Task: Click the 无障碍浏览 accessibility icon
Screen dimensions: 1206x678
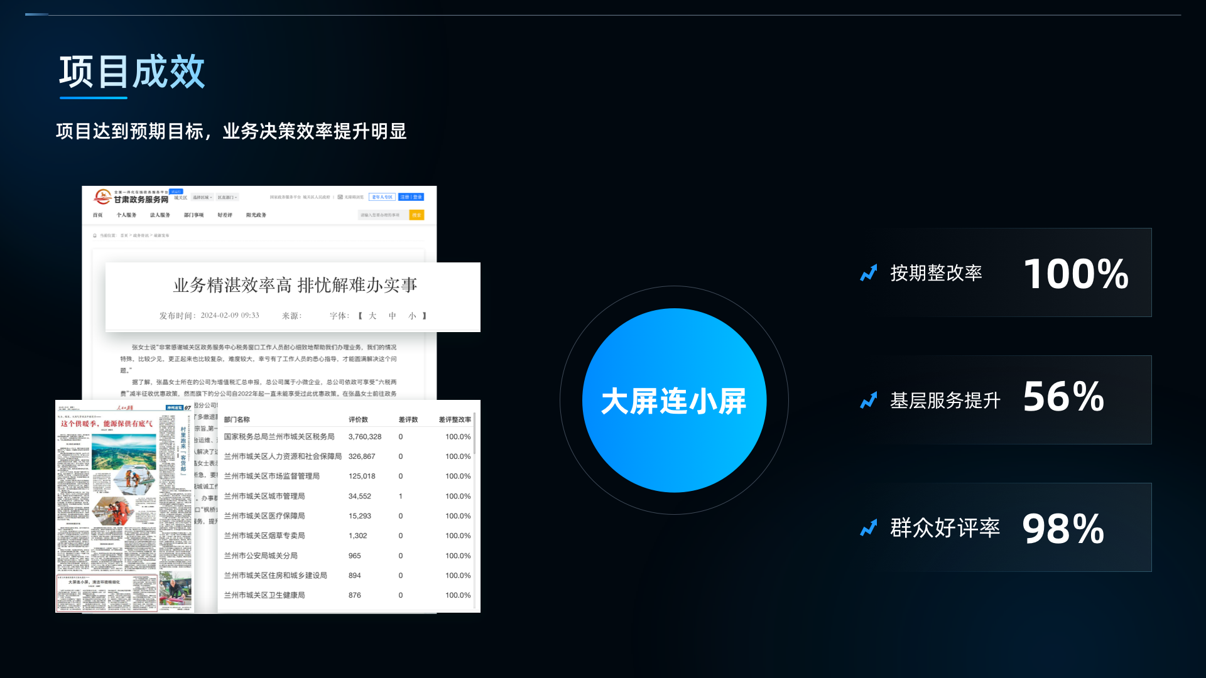Action: tap(340, 196)
